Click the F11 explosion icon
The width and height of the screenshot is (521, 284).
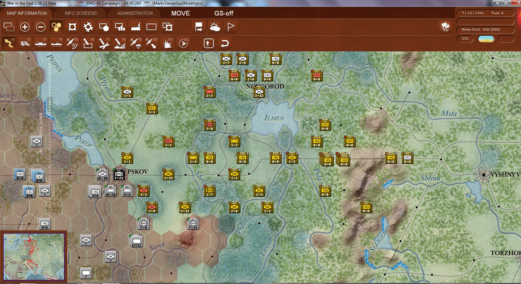click(x=167, y=43)
